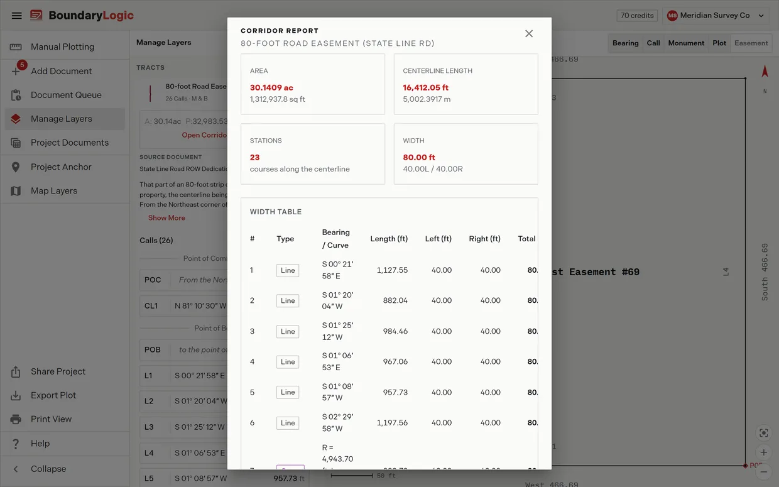Open the Document Queue clipboard icon
The height and width of the screenshot is (487, 779).
pos(16,95)
